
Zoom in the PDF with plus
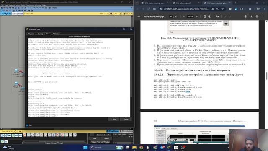click(x=197, y=16)
